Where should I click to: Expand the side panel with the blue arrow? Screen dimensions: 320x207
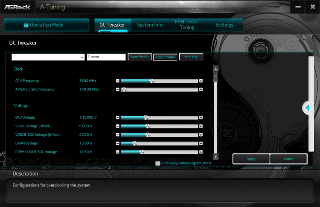pos(307,108)
